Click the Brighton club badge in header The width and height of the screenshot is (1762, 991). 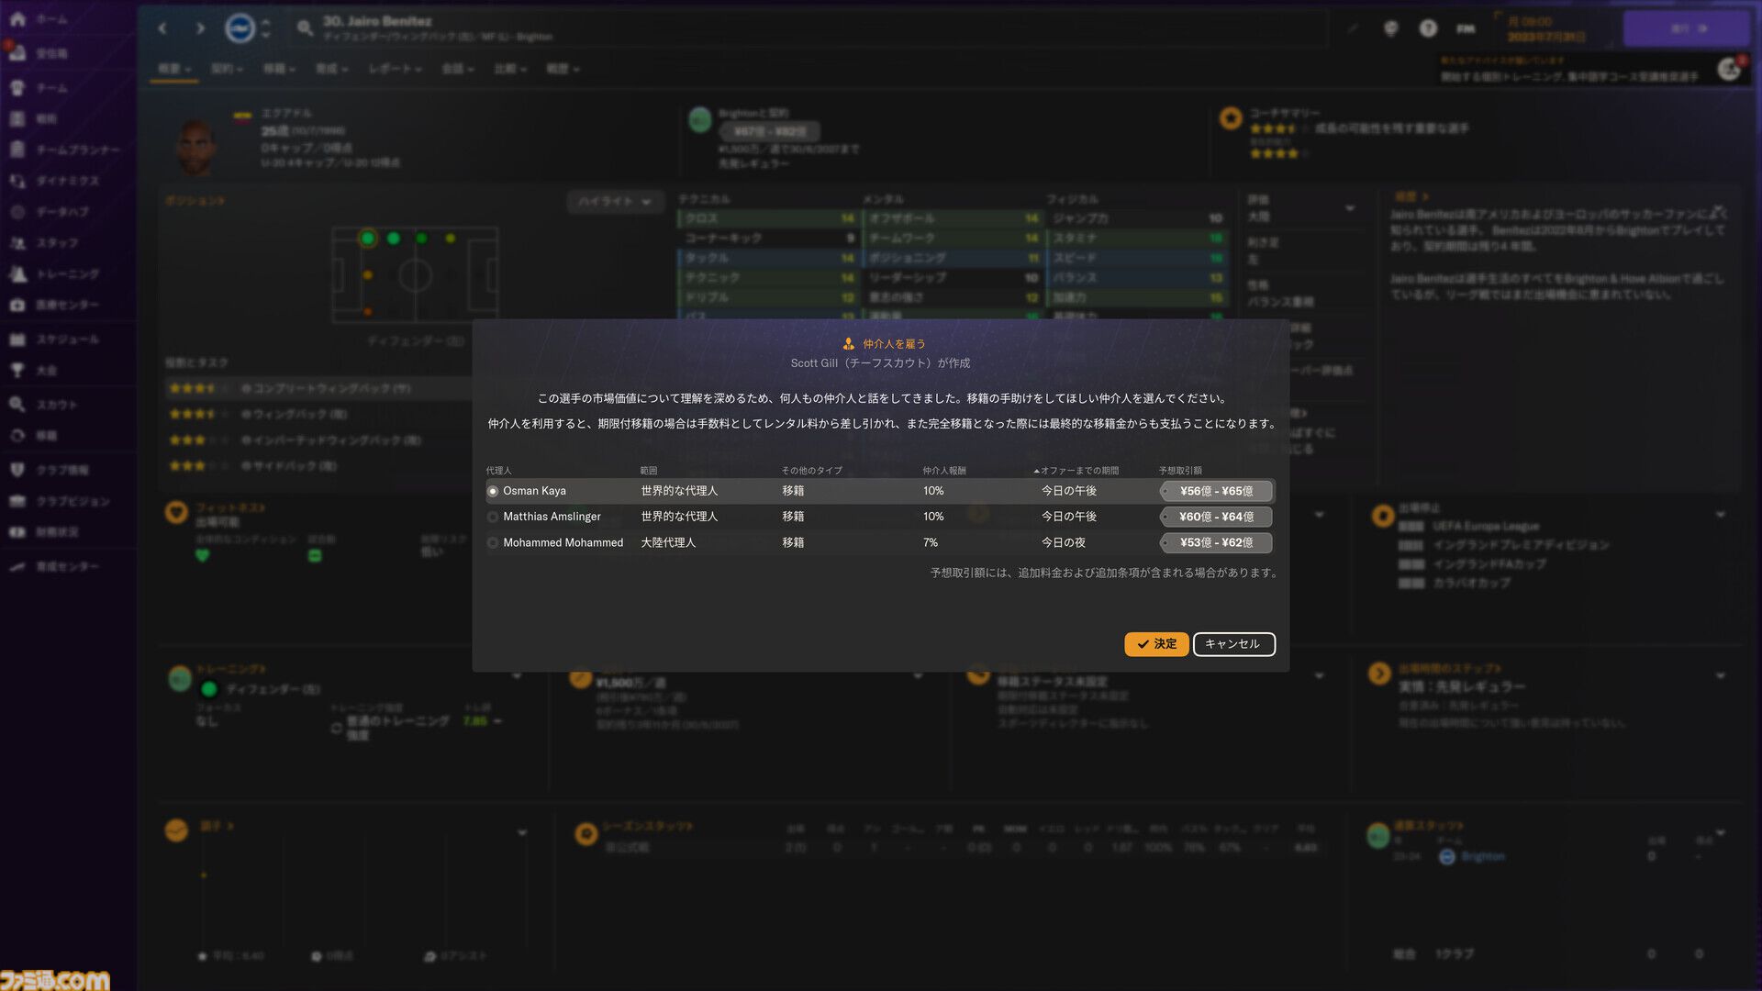click(240, 28)
